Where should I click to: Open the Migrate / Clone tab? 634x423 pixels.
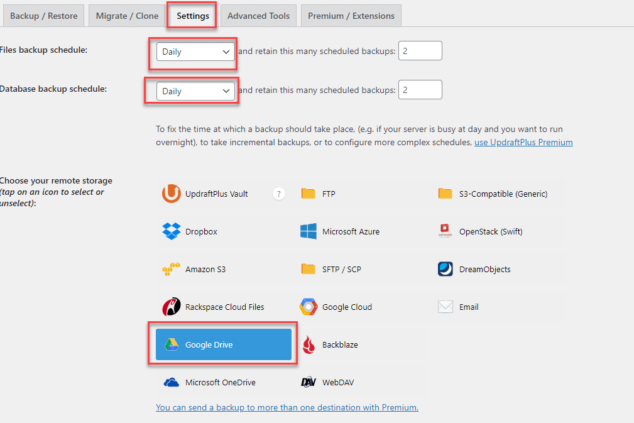coord(128,16)
